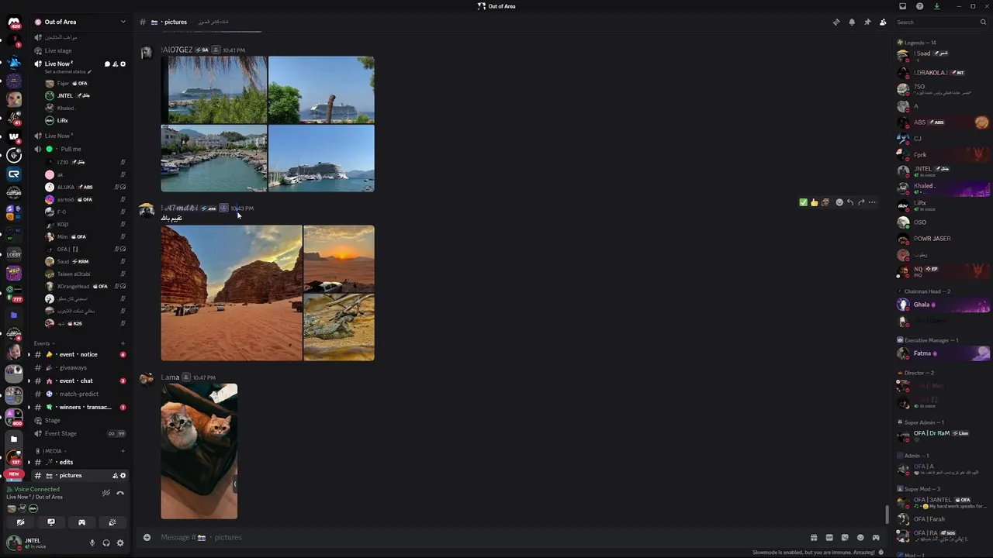This screenshot has width=993, height=558.
Task: Deafen with headphones icon
Action: [106, 543]
